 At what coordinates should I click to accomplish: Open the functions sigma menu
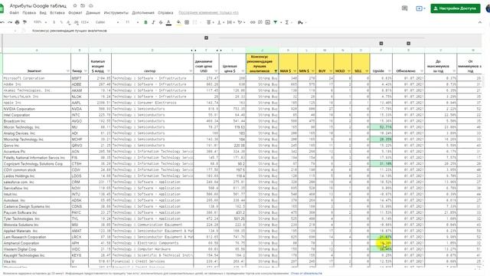tap(286, 22)
